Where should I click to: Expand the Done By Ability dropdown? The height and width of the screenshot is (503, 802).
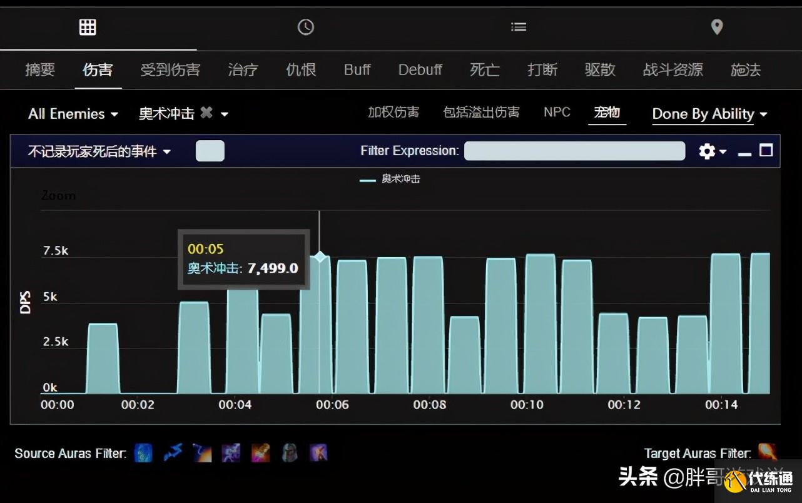(709, 114)
